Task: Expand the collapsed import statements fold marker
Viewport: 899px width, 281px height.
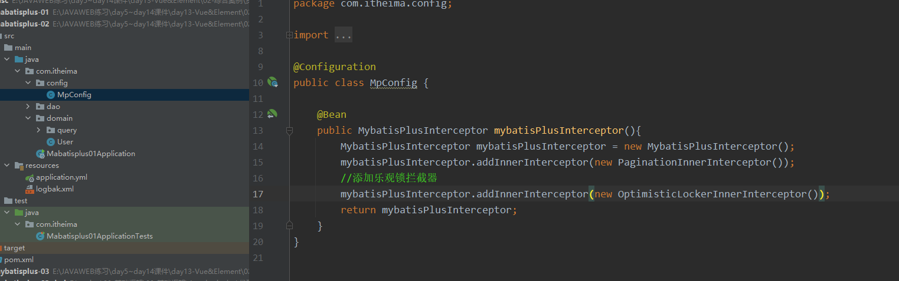Action: tap(289, 35)
